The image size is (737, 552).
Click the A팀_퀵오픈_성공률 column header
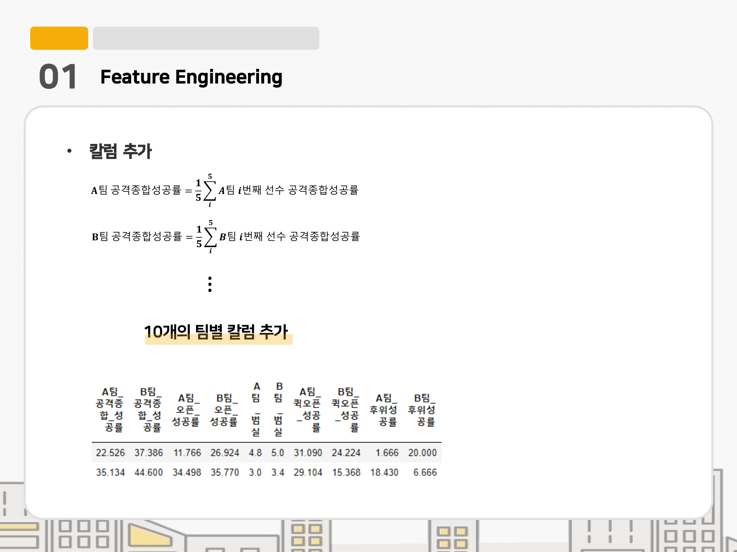pyautogui.click(x=308, y=409)
